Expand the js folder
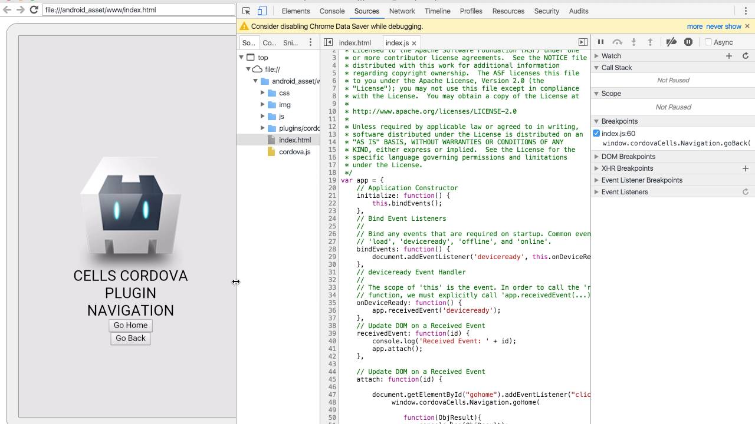The image size is (755, 424). [x=262, y=117]
